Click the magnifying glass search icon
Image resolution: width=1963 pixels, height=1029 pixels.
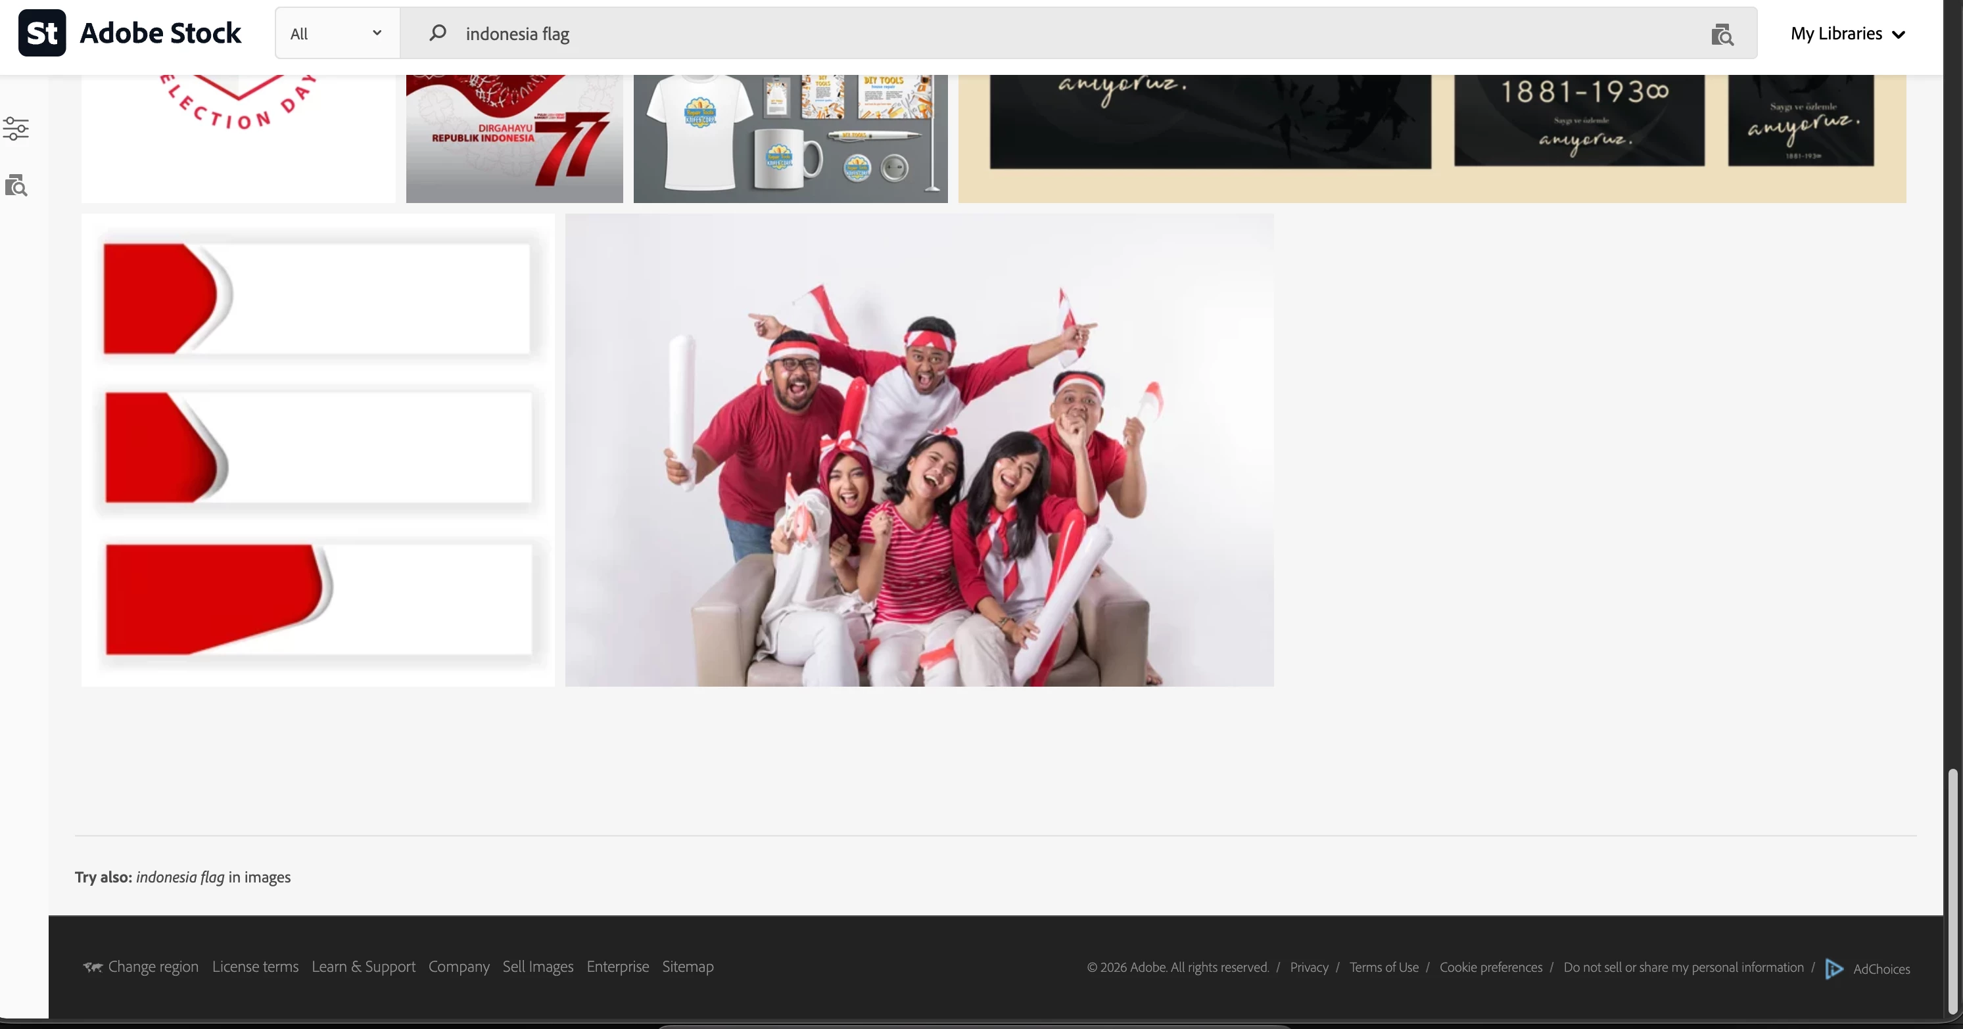tap(437, 33)
